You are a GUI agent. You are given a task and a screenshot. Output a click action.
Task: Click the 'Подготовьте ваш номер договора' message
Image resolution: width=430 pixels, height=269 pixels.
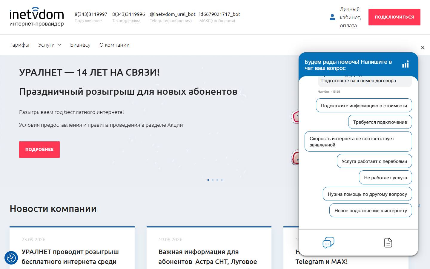pos(359,81)
